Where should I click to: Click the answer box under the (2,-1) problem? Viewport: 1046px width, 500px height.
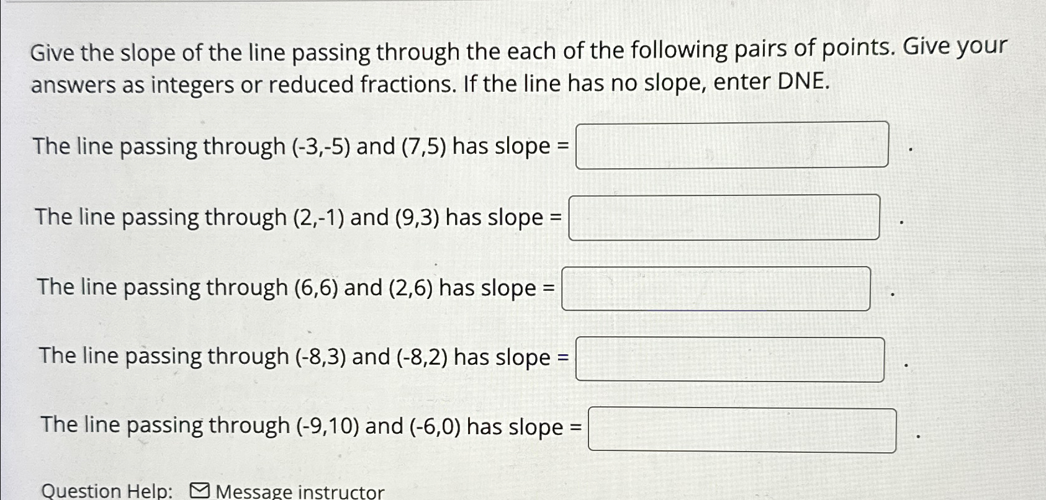click(x=724, y=217)
